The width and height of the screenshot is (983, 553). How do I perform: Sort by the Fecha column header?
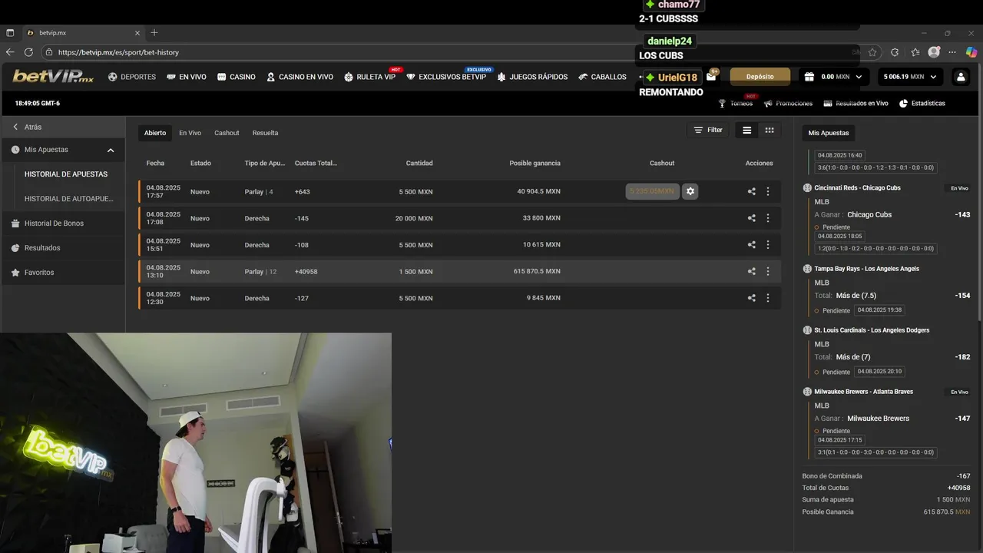pyautogui.click(x=155, y=164)
